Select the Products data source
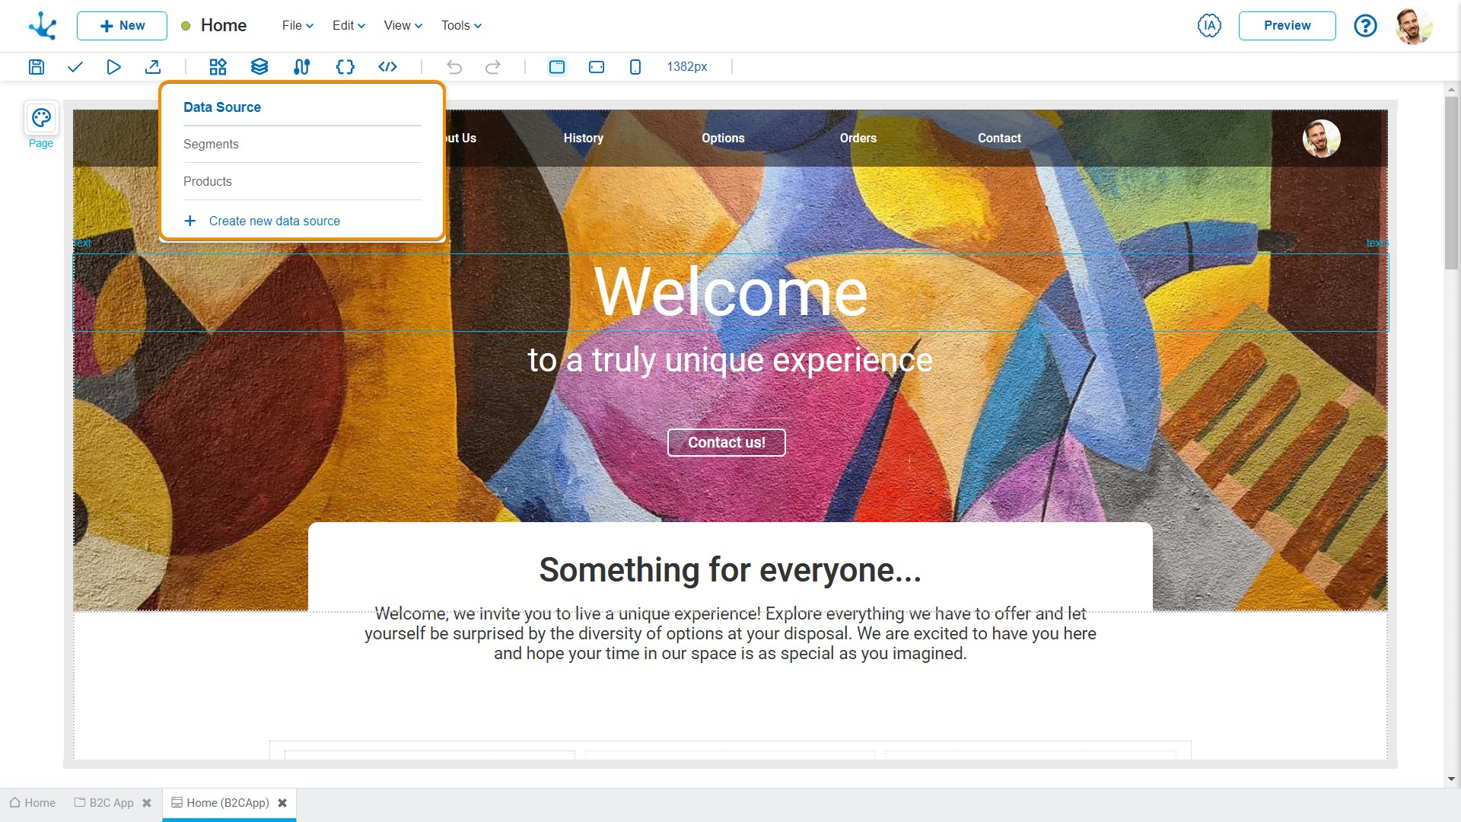Image resolution: width=1461 pixels, height=822 pixels. coord(208,181)
